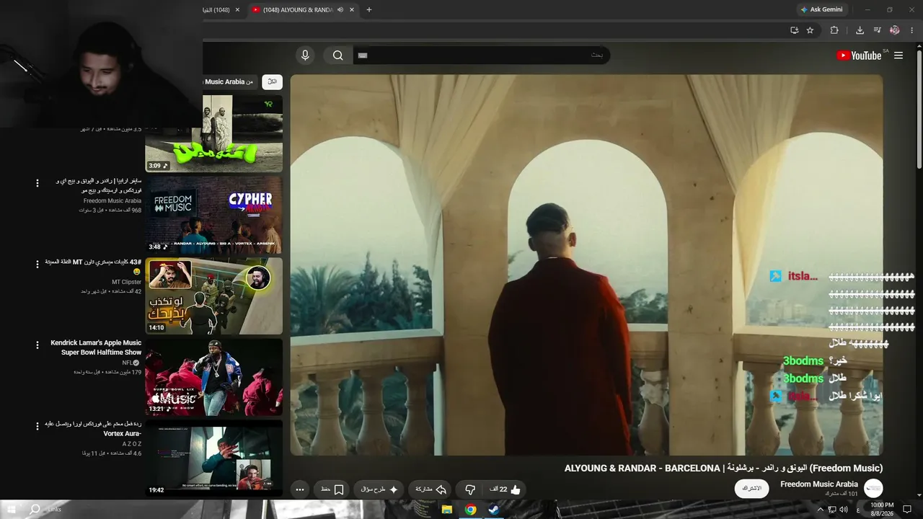Open more actions ellipsis below video
Image resolution: width=923 pixels, height=519 pixels.
point(300,489)
